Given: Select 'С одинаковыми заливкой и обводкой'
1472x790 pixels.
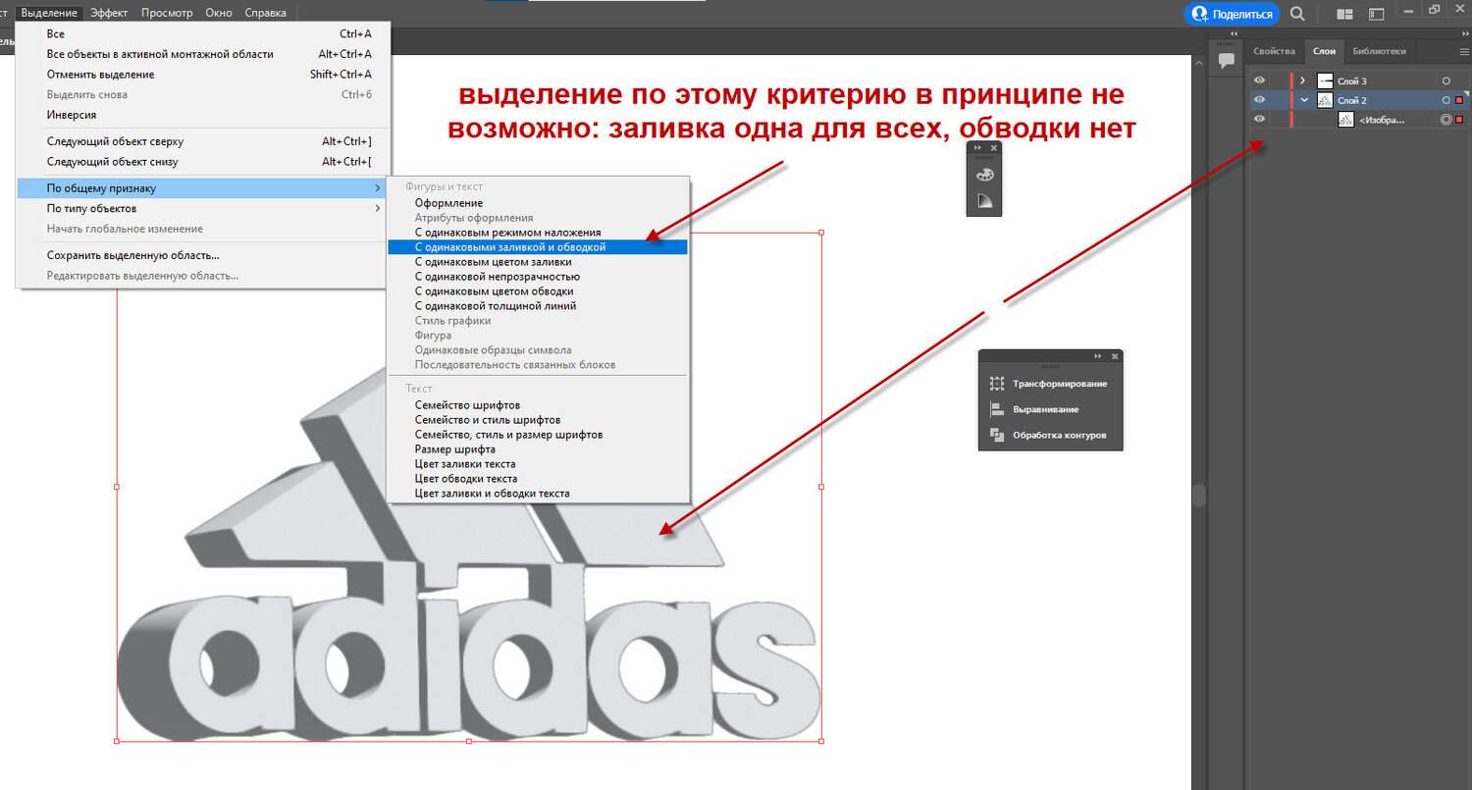Looking at the screenshot, I should 538,247.
